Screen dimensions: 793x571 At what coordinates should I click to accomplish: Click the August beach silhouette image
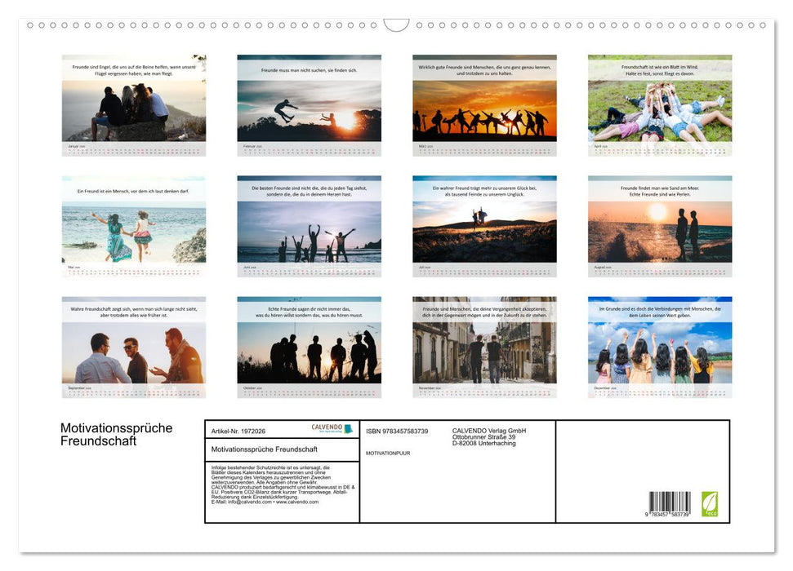click(660, 228)
